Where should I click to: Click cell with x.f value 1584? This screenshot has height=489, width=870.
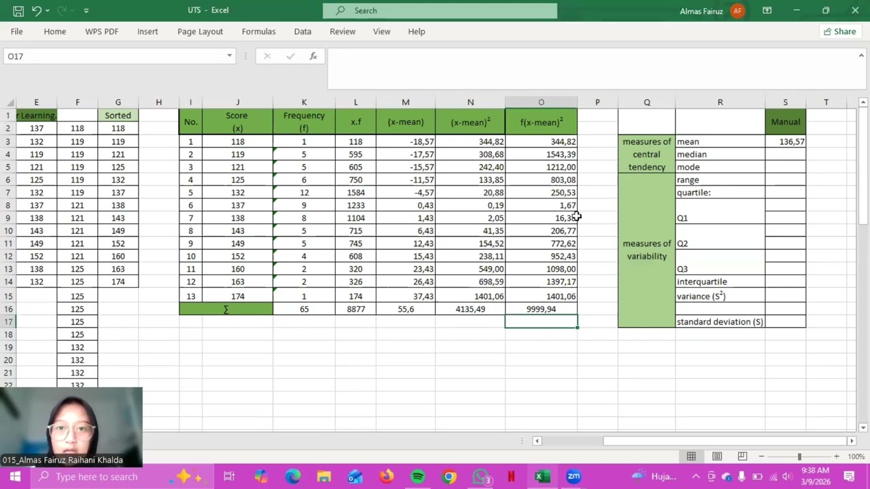(355, 193)
